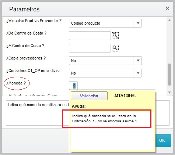This screenshot has height=155, width=175.
Task: Click the Validación button
Action: pos(89,96)
